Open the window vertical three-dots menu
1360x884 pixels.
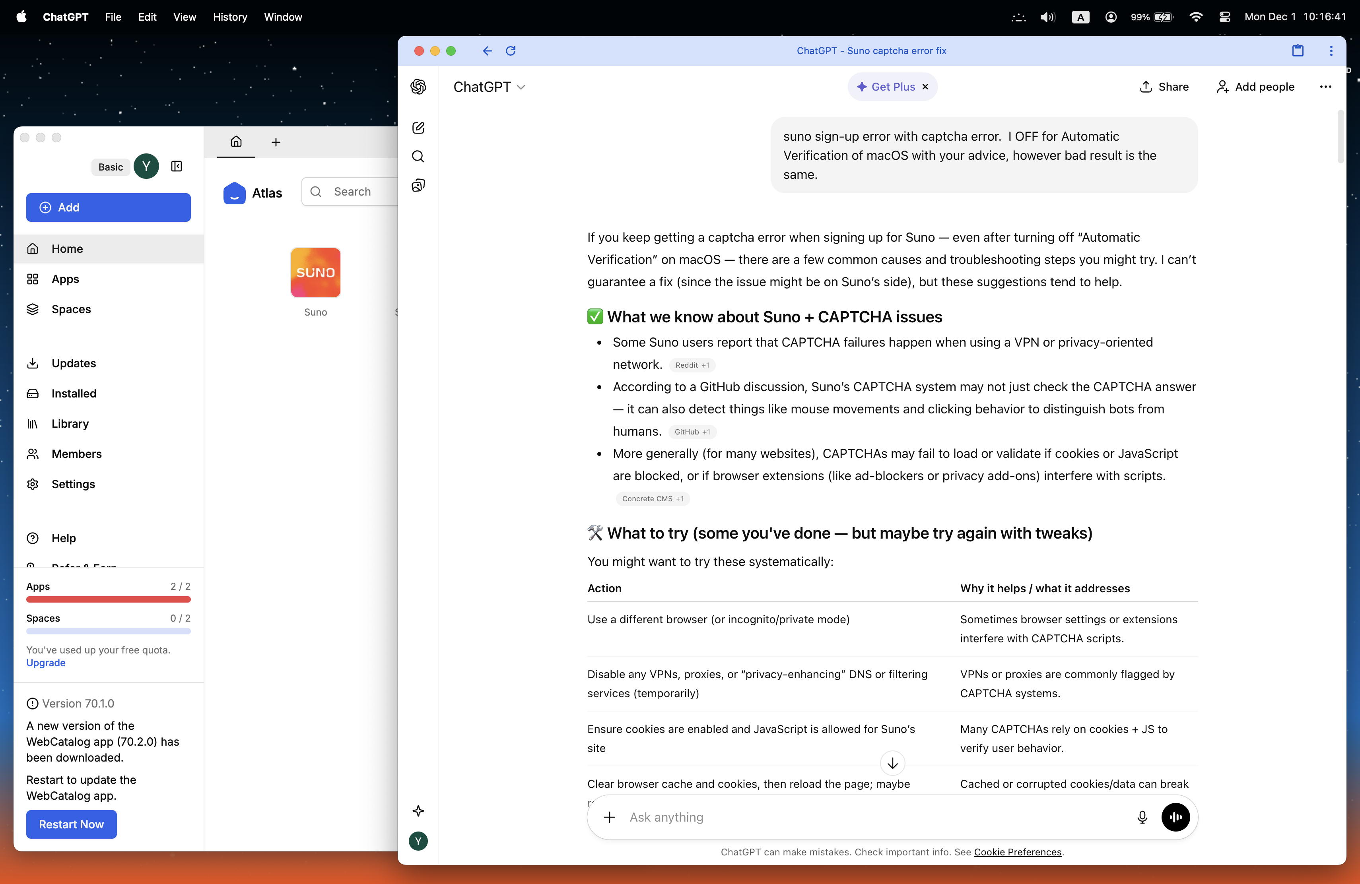(x=1331, y=51)
